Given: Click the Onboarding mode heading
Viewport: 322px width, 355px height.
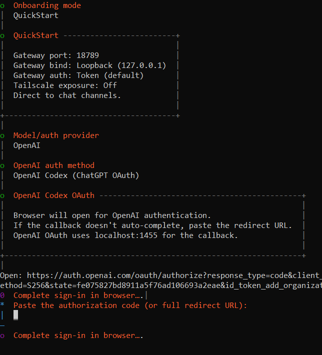Looking at the screenshot, I should coord(47,5).
